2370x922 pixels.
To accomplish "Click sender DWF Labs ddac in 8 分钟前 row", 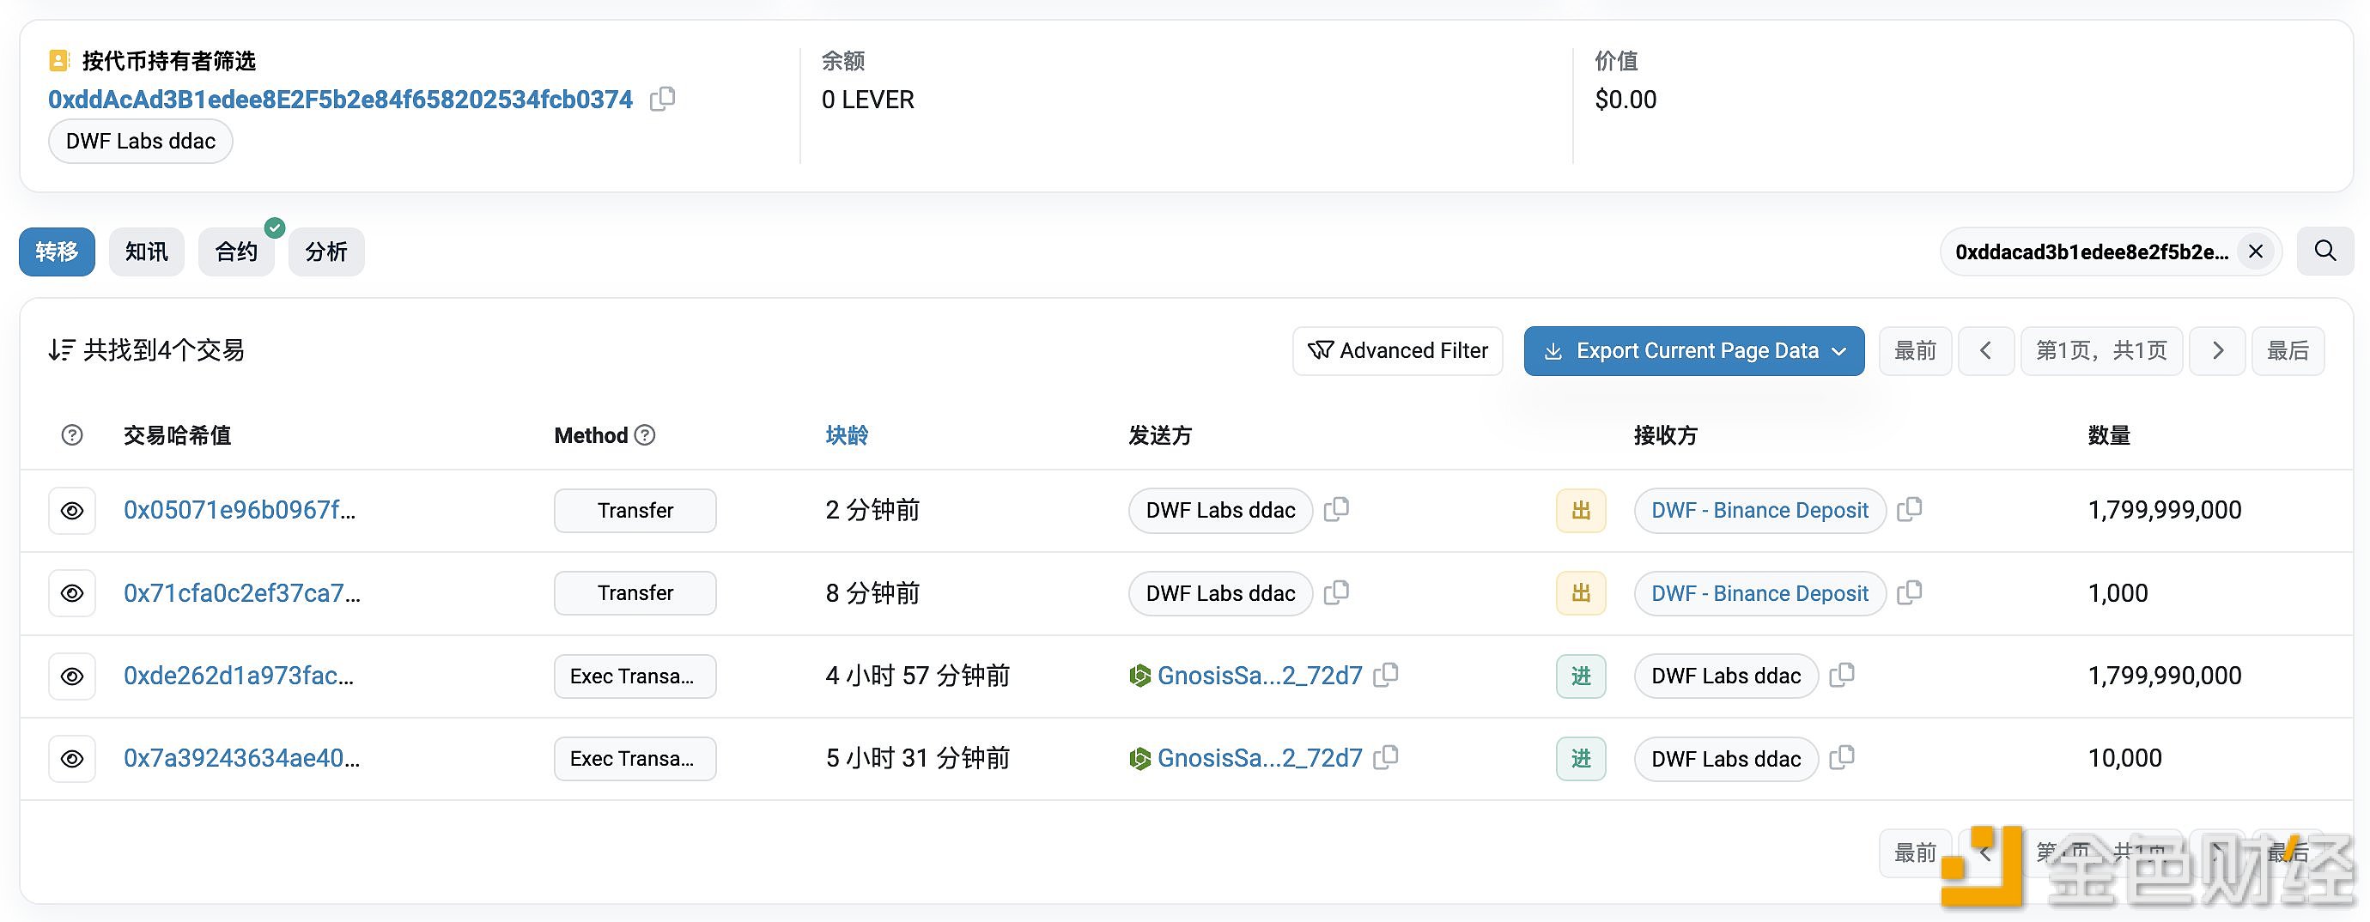I will point(1221,593).
